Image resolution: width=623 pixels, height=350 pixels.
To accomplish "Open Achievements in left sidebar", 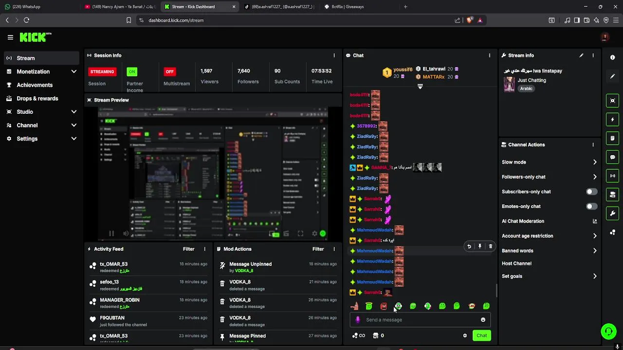I will pyautogui.click(x=41, y=85).
